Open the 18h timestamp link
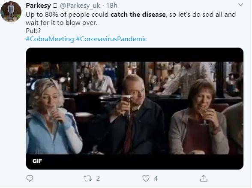The width and height of the screenshot is (252, 188). (x=112, y=6)
